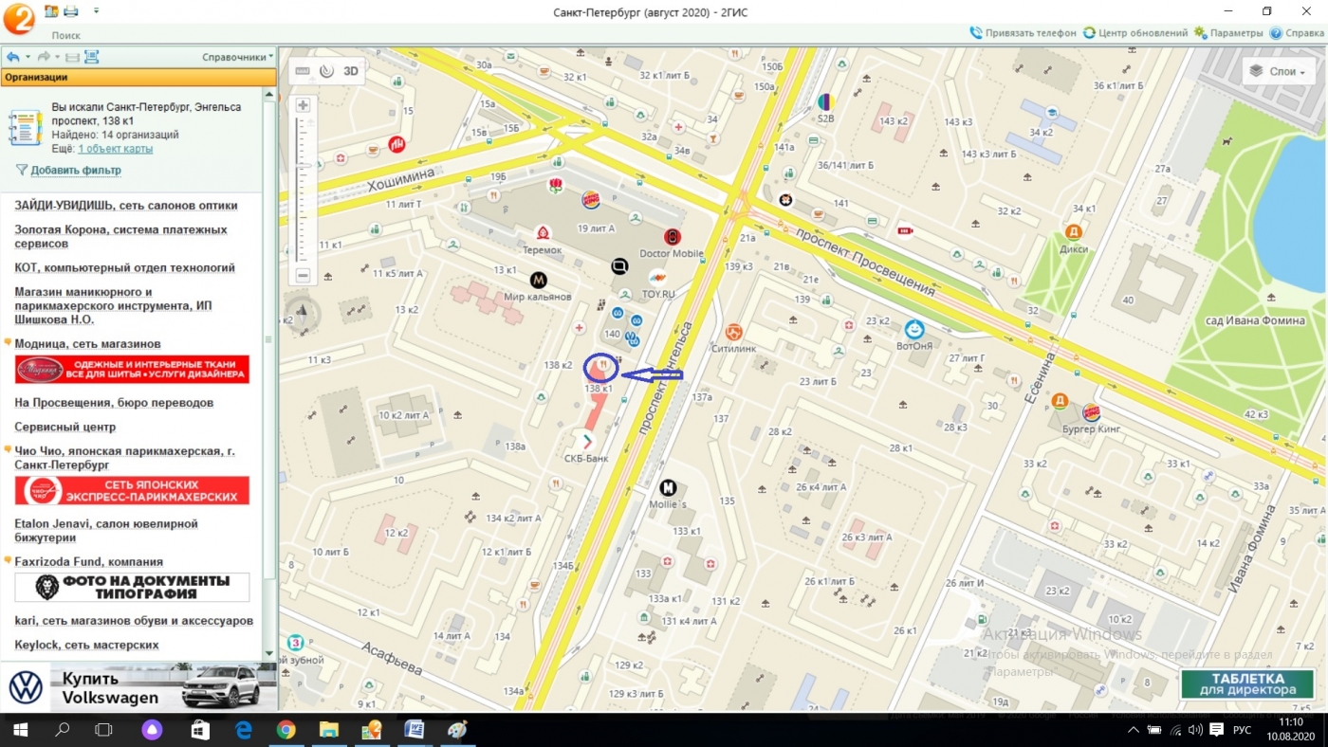Select the Организации panel header

coord(138,77)
